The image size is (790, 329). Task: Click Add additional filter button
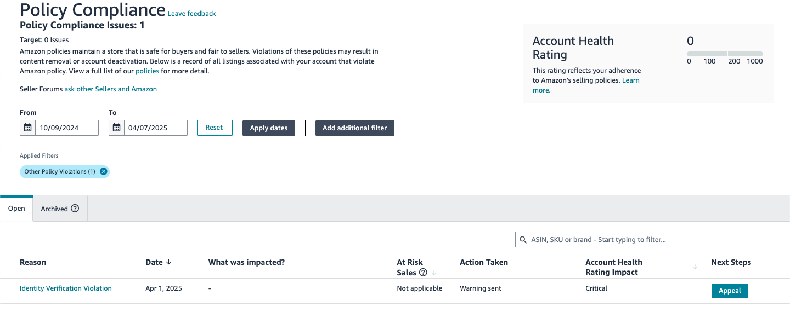point(355,128)
